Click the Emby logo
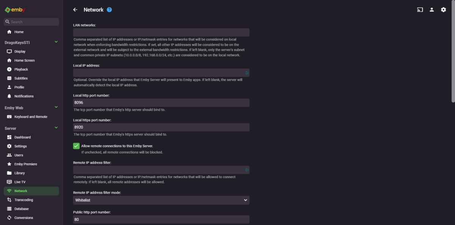 point(15,9)
